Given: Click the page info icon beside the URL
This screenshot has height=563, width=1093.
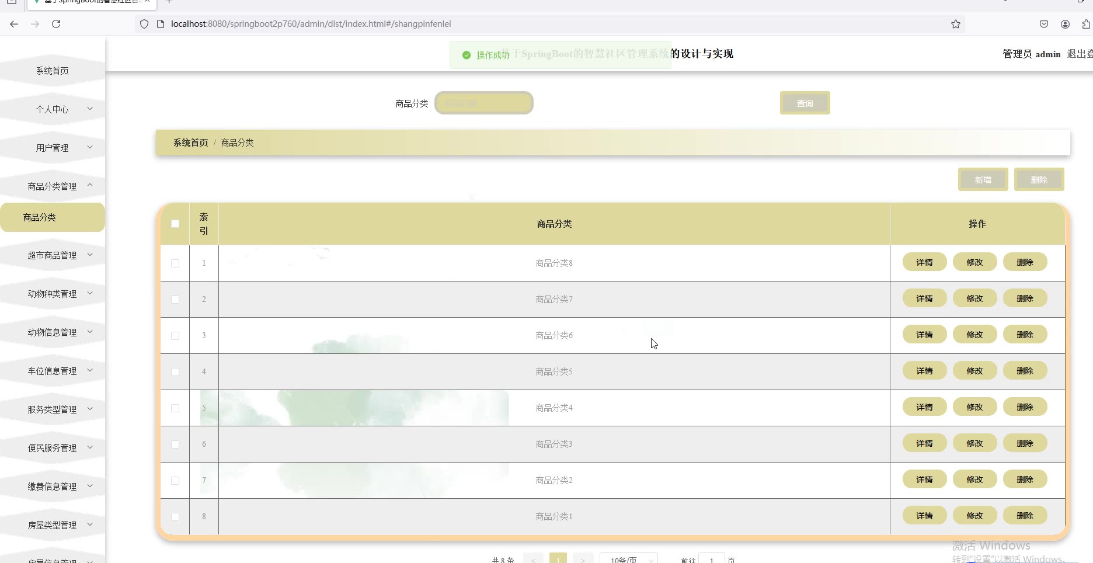Looking at the screenshot, I should tap(161, 24).
